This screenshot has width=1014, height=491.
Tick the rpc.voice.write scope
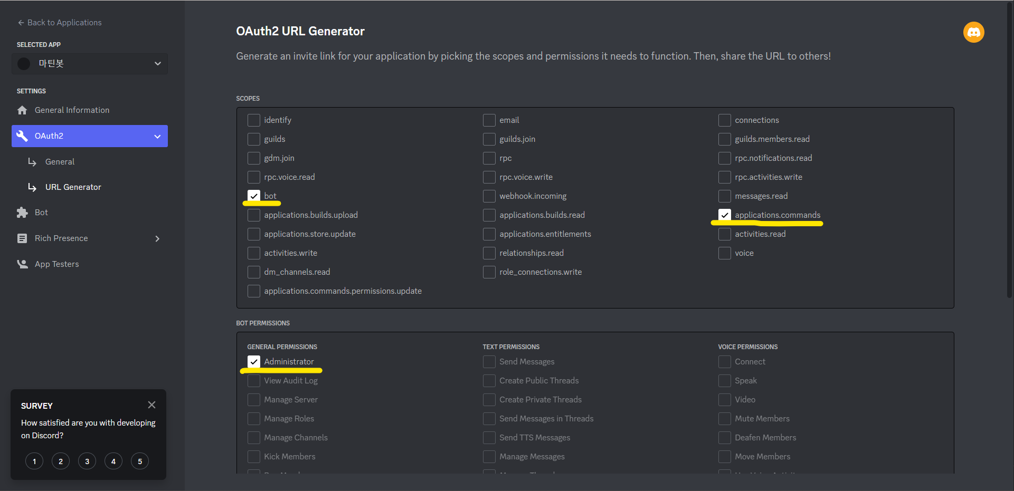click(489, 177)
